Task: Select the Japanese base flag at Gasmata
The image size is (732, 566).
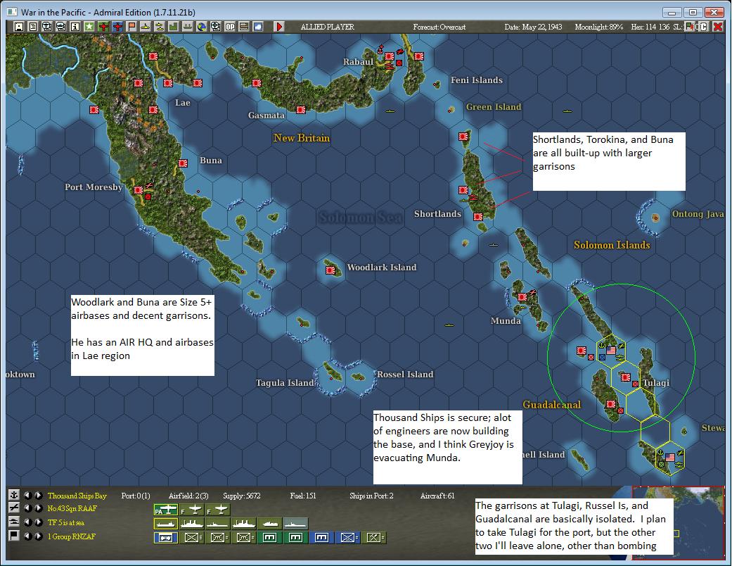Action: point(301,109)
